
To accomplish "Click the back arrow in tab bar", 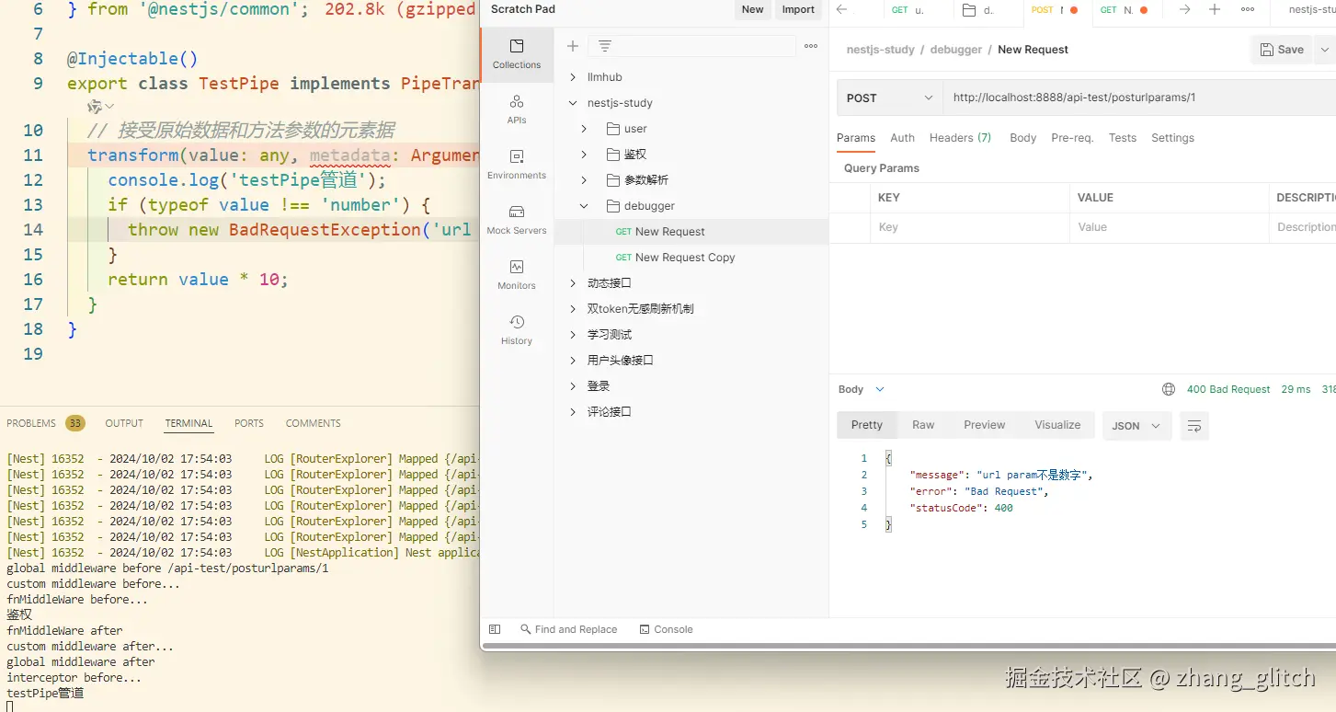I will pyautogui.click(x=842, y=9).
